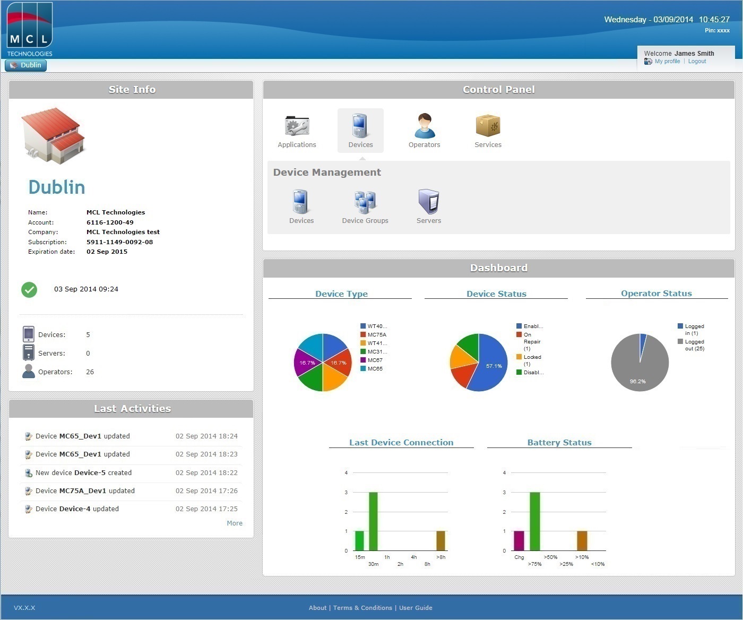Click the green checkmark status icon
The height and width of the screenshot is (620, 743).
[x=29, y=289]
